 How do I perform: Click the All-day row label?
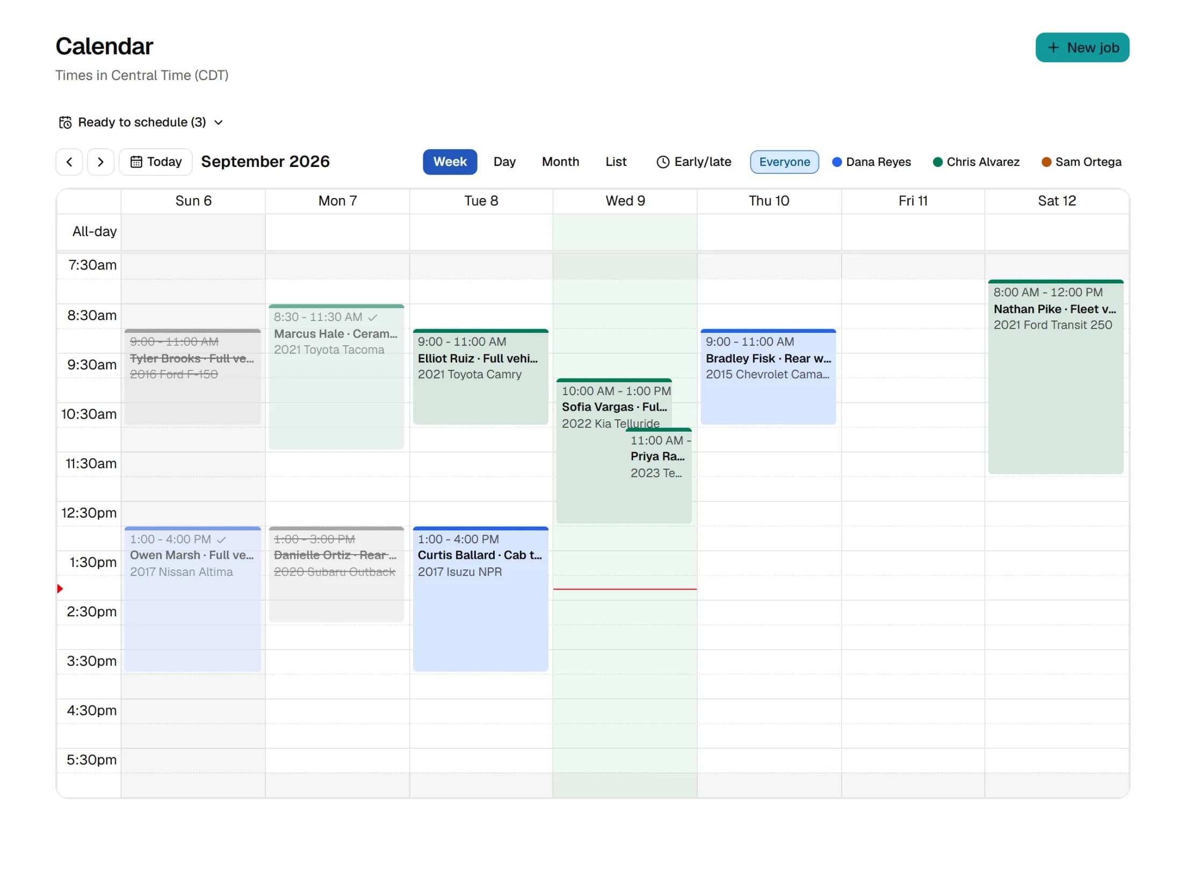coord(95,231)
